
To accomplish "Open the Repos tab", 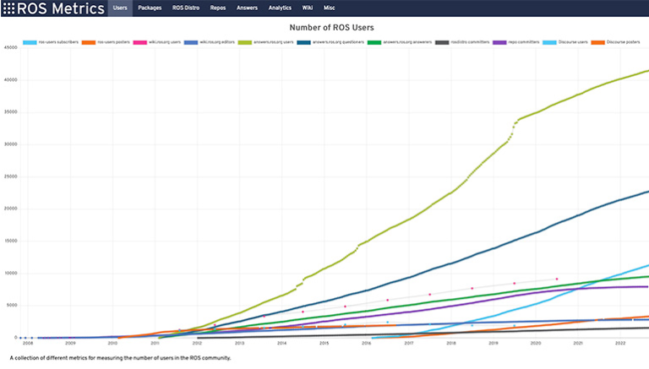I will (x=218, y=8).
